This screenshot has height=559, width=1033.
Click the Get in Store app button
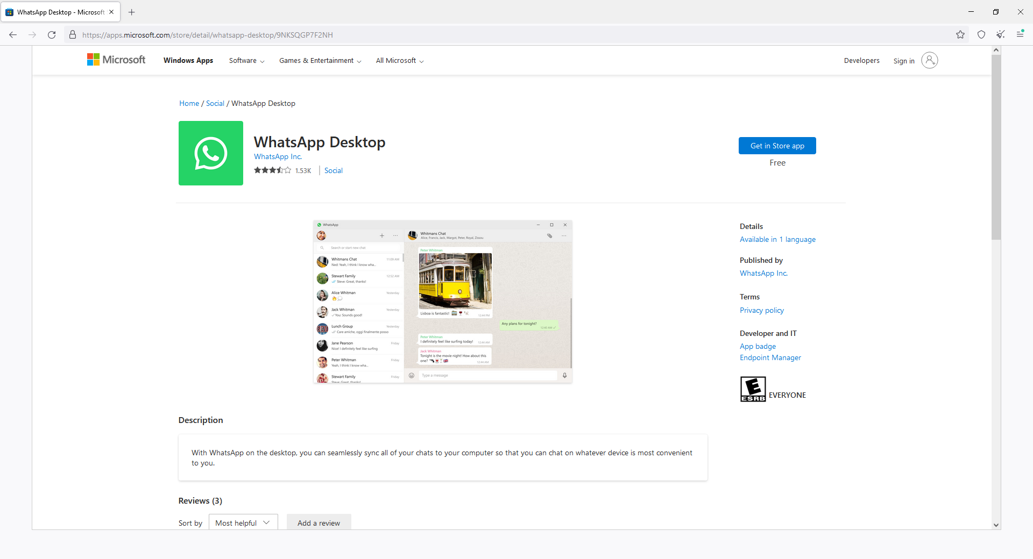[x=777, y=146]
